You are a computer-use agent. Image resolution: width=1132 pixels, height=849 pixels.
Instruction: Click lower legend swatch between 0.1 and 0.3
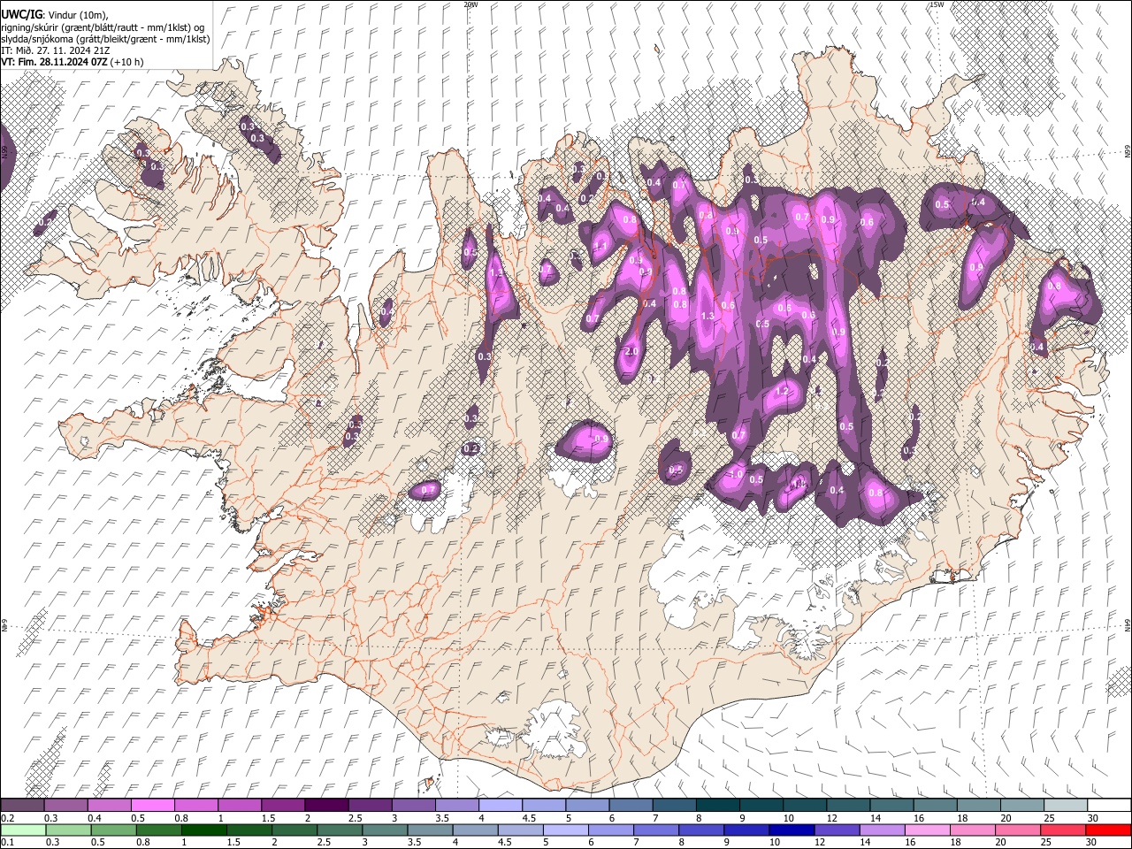tap(23, 830)
